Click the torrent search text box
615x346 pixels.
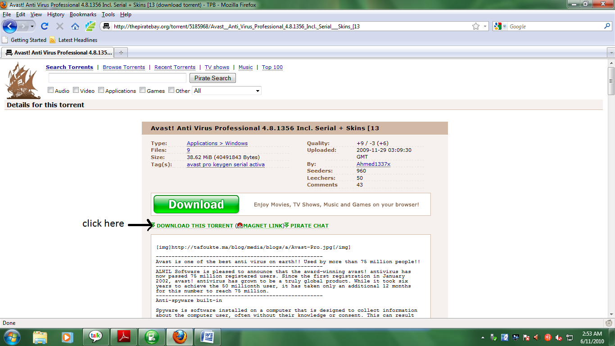tap(117, 78)
